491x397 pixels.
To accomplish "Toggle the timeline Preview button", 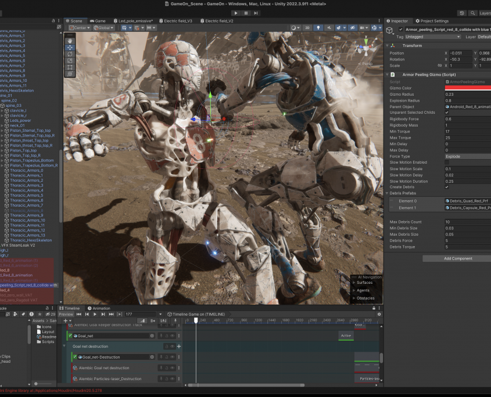I will pyautogui.click(x=66, y=314).
